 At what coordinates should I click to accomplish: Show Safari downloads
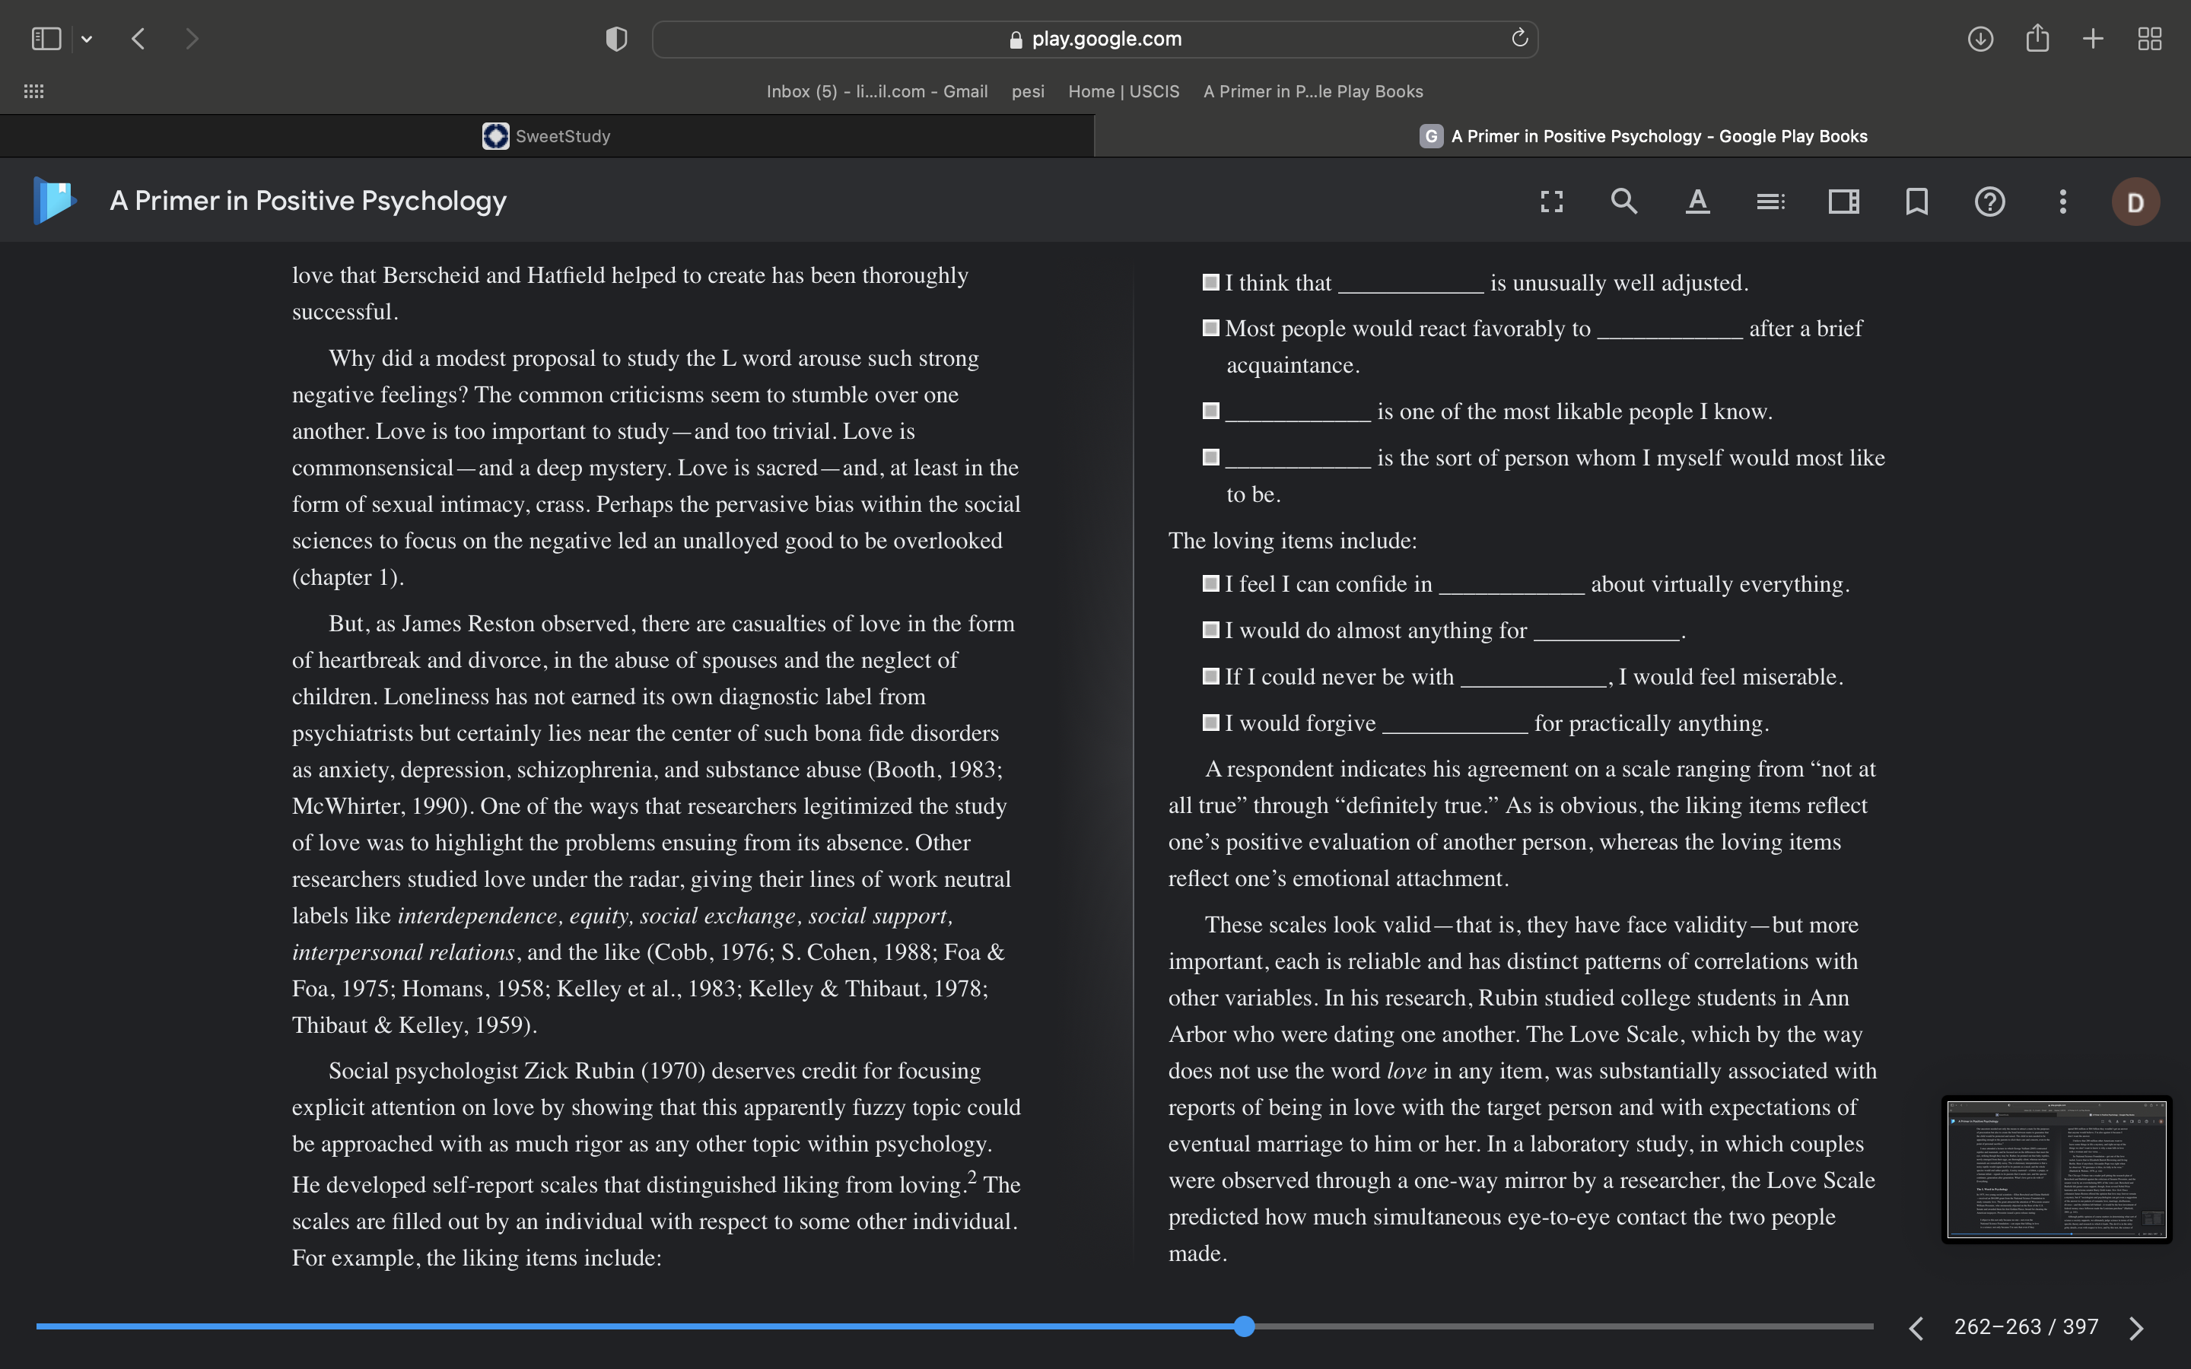(1980, 39)
